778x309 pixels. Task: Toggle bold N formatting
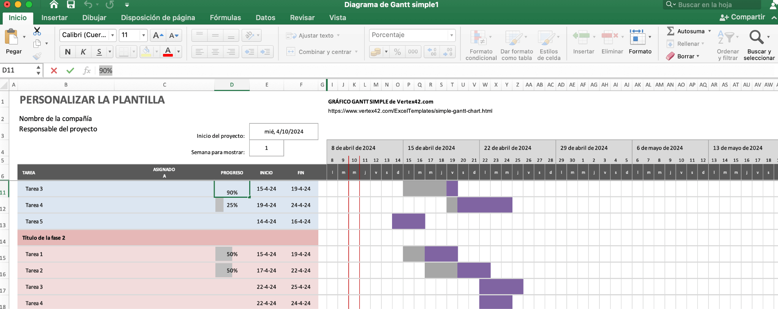[x=68, y=52]
